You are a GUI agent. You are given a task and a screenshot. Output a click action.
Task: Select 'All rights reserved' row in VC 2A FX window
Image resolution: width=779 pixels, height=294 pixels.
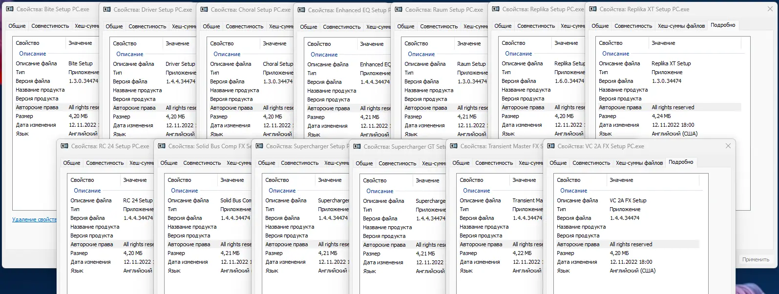627,244
